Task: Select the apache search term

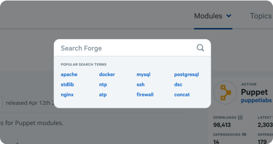Action: click(x=69, y=74)
